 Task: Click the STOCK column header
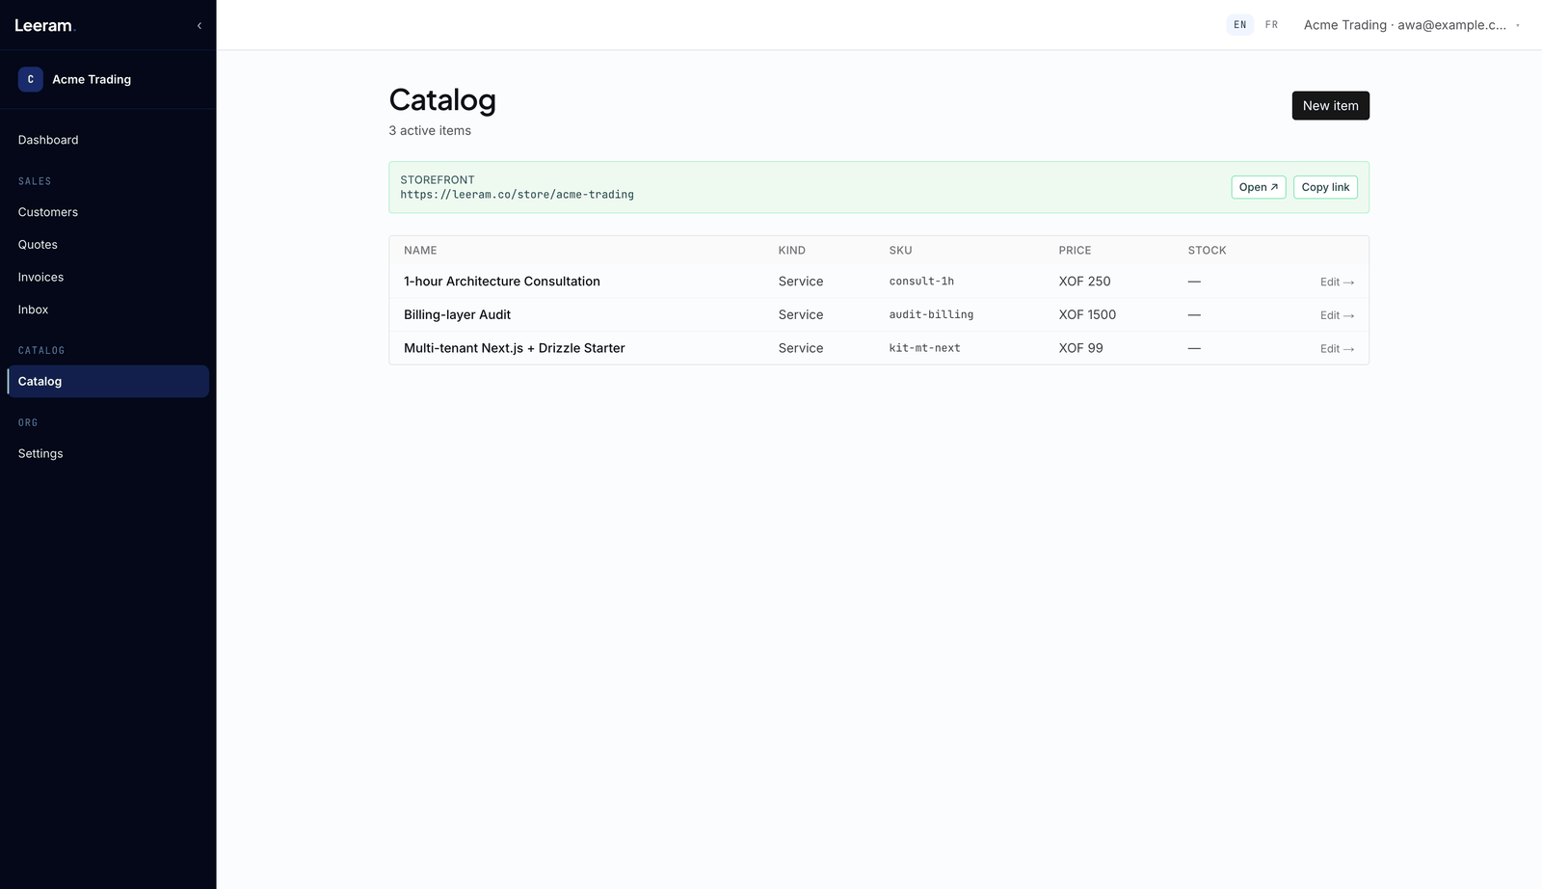(x=1207, y=251)
